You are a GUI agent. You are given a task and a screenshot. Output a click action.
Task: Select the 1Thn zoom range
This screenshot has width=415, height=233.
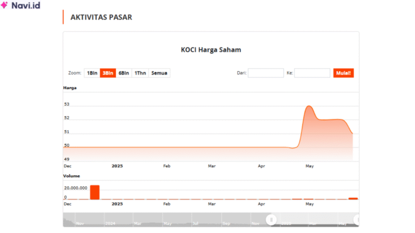(140, 73)
